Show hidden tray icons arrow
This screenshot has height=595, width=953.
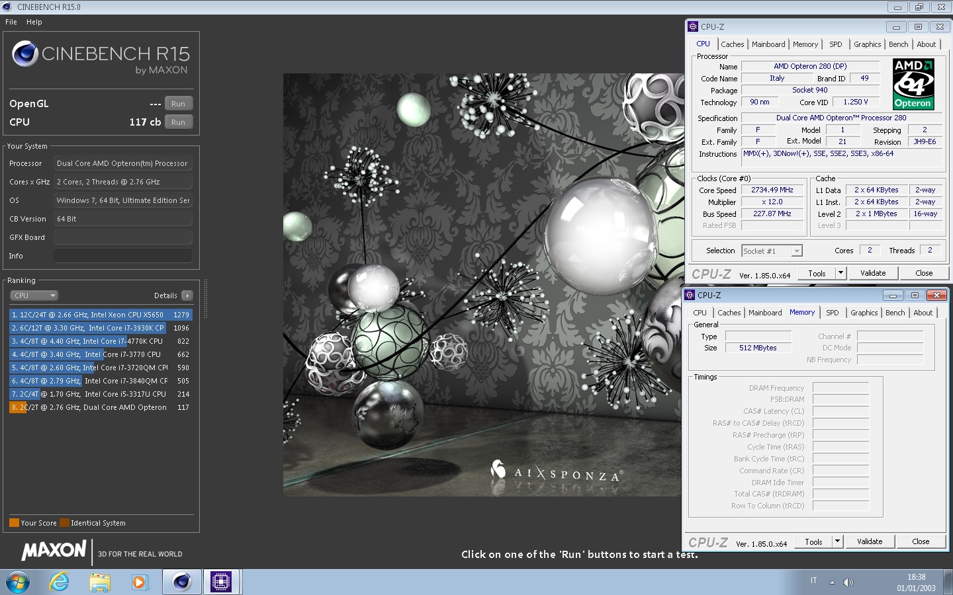pos(832,582)
